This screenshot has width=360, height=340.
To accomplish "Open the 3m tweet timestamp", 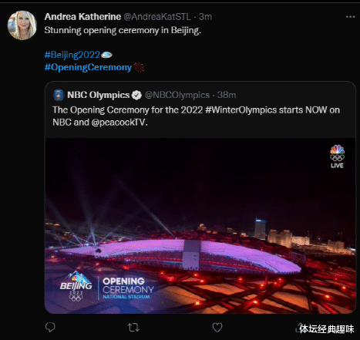I will point(205,17).
